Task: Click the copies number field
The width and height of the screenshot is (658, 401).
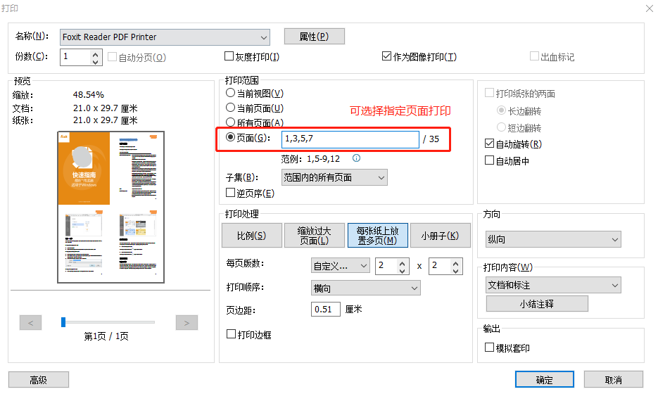Action: [75, 57]
